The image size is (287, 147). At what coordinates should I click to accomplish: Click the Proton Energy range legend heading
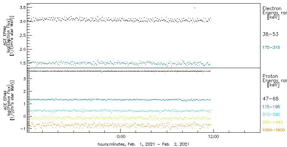(x=274, y=81)
